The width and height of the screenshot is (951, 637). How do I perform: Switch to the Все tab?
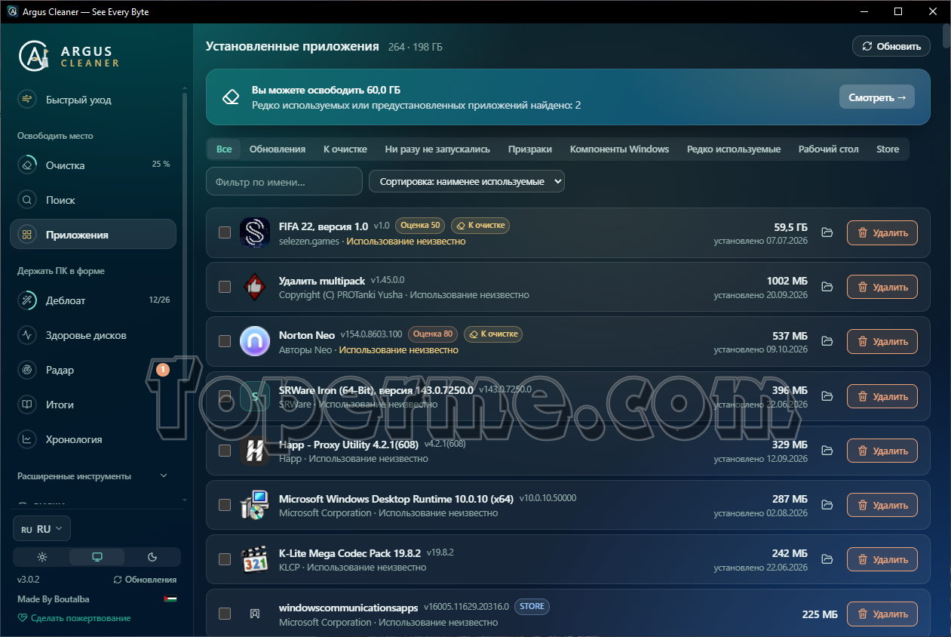point(224,149)
